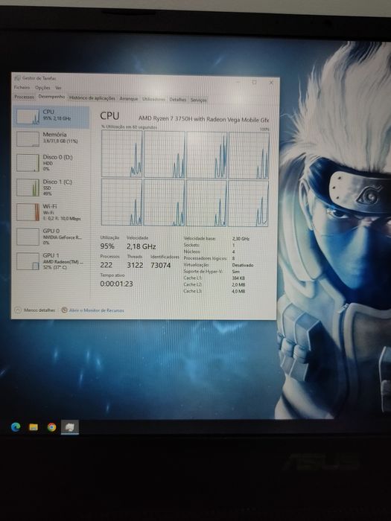Click the 3122 Threads count
This screenshot has width=391, height=521.
pos(135,265)
